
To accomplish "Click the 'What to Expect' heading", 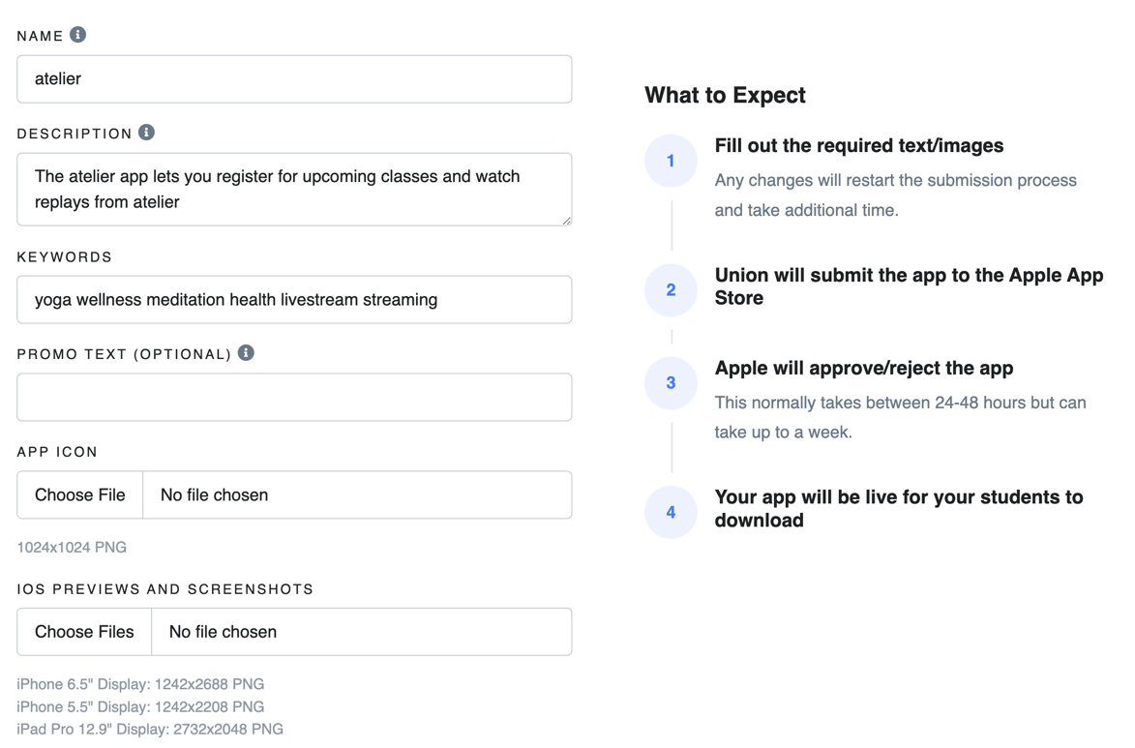I will [x=726, y=96].
